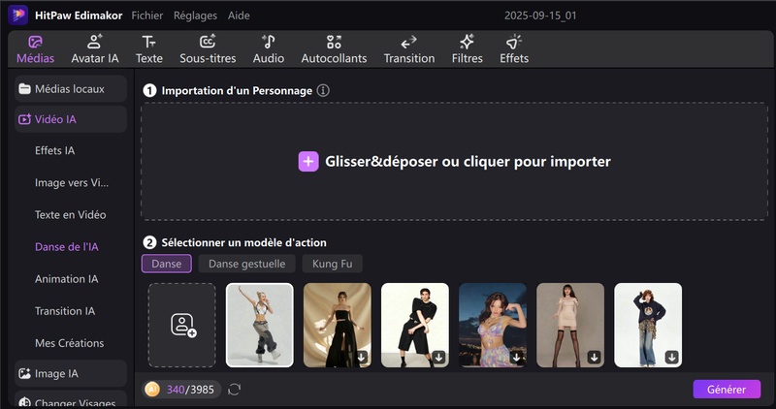Open the Fichier menu
Viewport: 776px width, 409px height.
point(146,16)
